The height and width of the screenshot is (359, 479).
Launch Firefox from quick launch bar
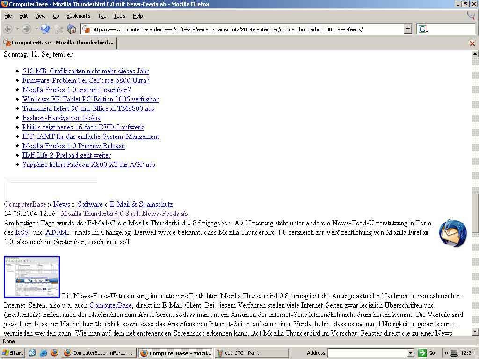54,353
